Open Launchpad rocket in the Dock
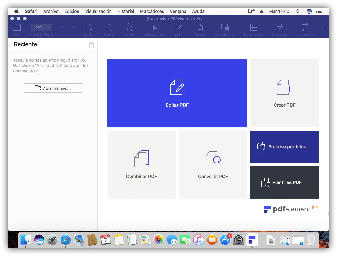The width and height of the screenshot is (337, 256). coord(52,240)
